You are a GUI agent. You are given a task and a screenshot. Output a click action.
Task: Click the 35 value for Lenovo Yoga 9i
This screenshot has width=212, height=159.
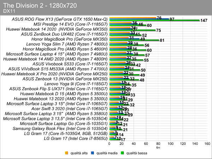tap(134, 85)
